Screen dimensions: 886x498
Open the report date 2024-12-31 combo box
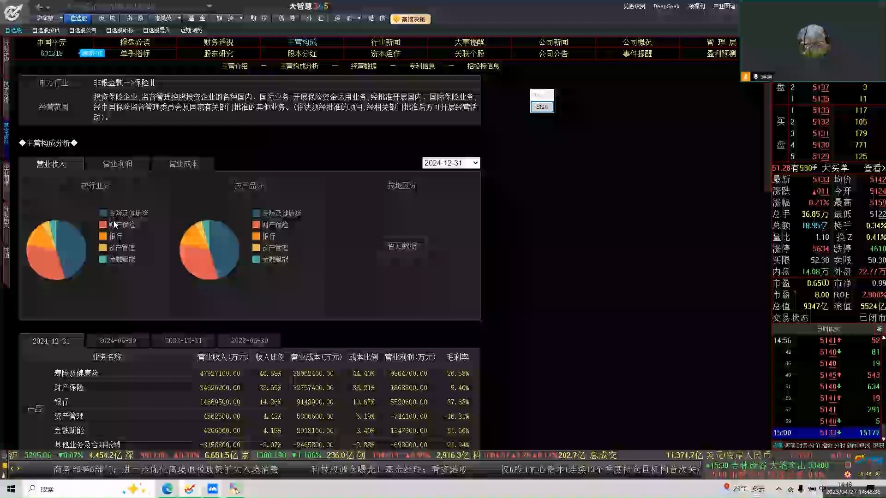[x=451, y=163]
